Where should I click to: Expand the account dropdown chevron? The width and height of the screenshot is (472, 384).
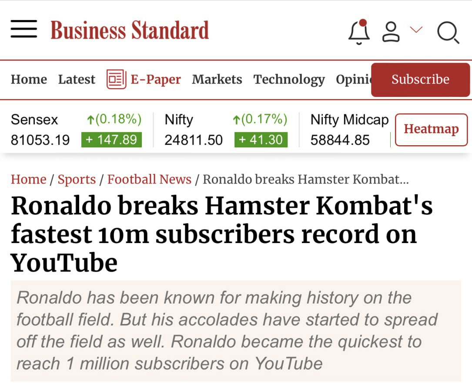click(x=416, y=30)
